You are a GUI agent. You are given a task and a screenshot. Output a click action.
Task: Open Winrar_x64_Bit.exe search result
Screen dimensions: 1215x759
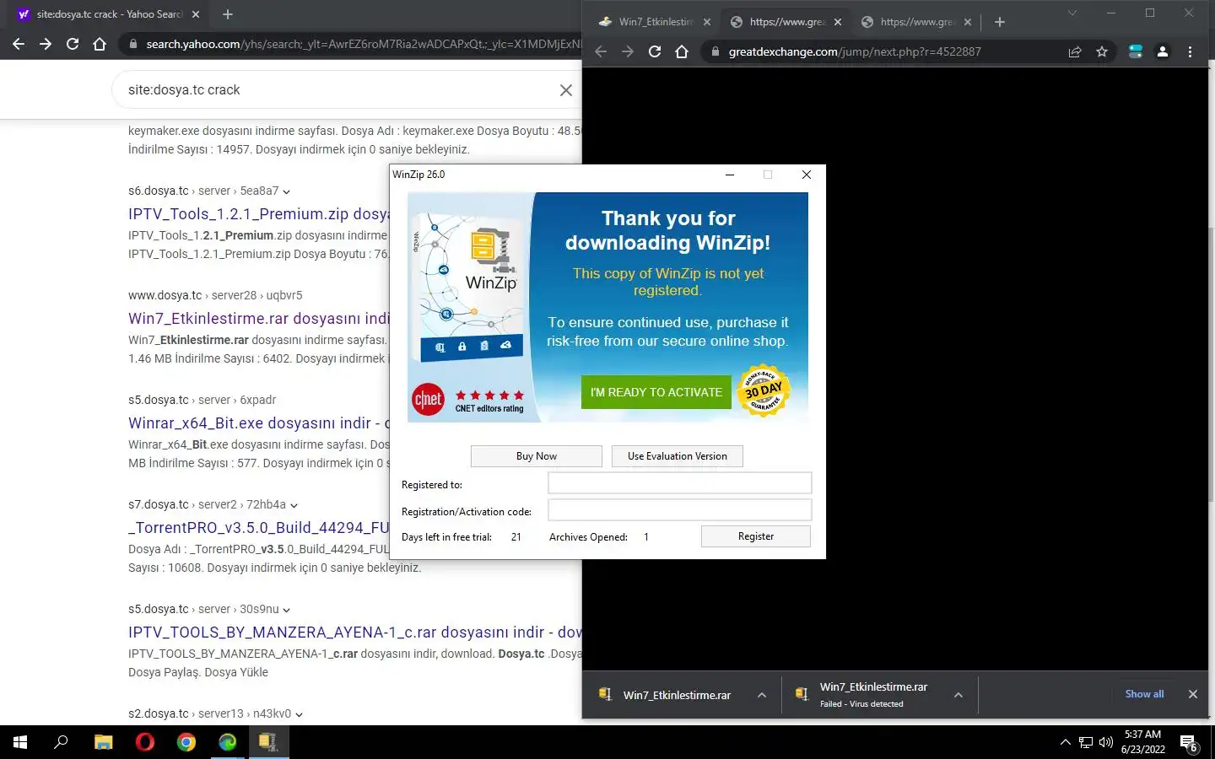coord(258,423)
